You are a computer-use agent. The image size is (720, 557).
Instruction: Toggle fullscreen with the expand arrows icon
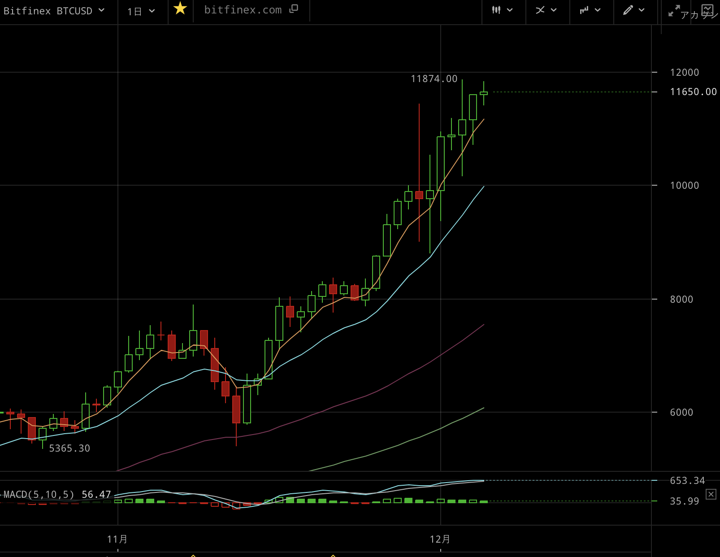[x=674, y=11]
